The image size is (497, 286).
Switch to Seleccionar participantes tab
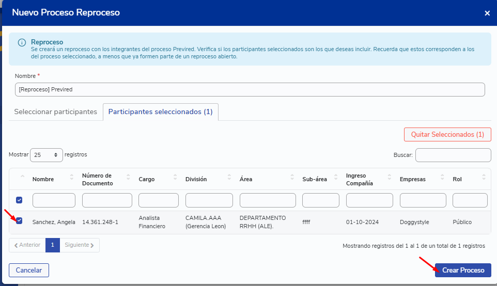coord(55,112)
